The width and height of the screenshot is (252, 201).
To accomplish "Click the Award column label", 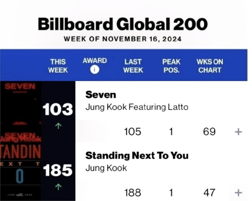I will coord(95,61).
